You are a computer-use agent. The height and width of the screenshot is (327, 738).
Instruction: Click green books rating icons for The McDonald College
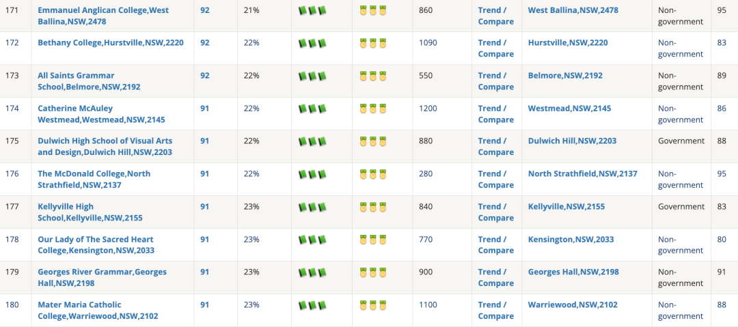click(x=312, y=174)
